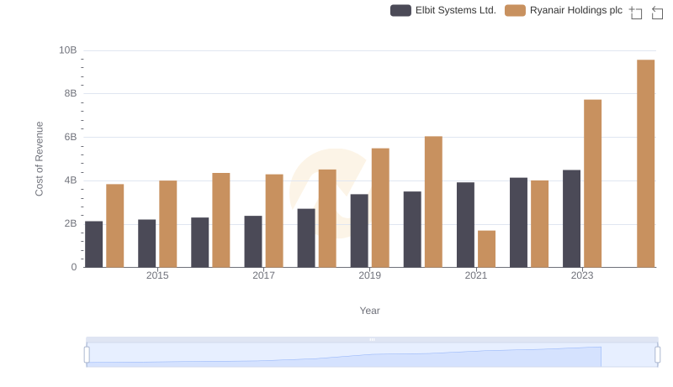Image resolution: width=673 pixels, height=387 pixels.
Task: Click the right handle of range slider
Action: pyautogui.click(x=657, y=355)
